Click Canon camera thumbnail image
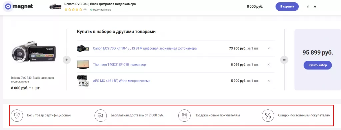Image resolution: width=341 pixels, height=130 pixels. point(83,49)
